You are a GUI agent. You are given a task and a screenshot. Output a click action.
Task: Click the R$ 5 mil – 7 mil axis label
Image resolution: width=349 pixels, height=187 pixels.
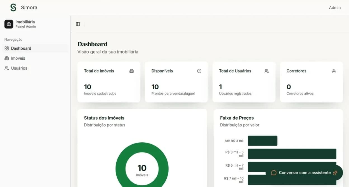pos(234,167)
